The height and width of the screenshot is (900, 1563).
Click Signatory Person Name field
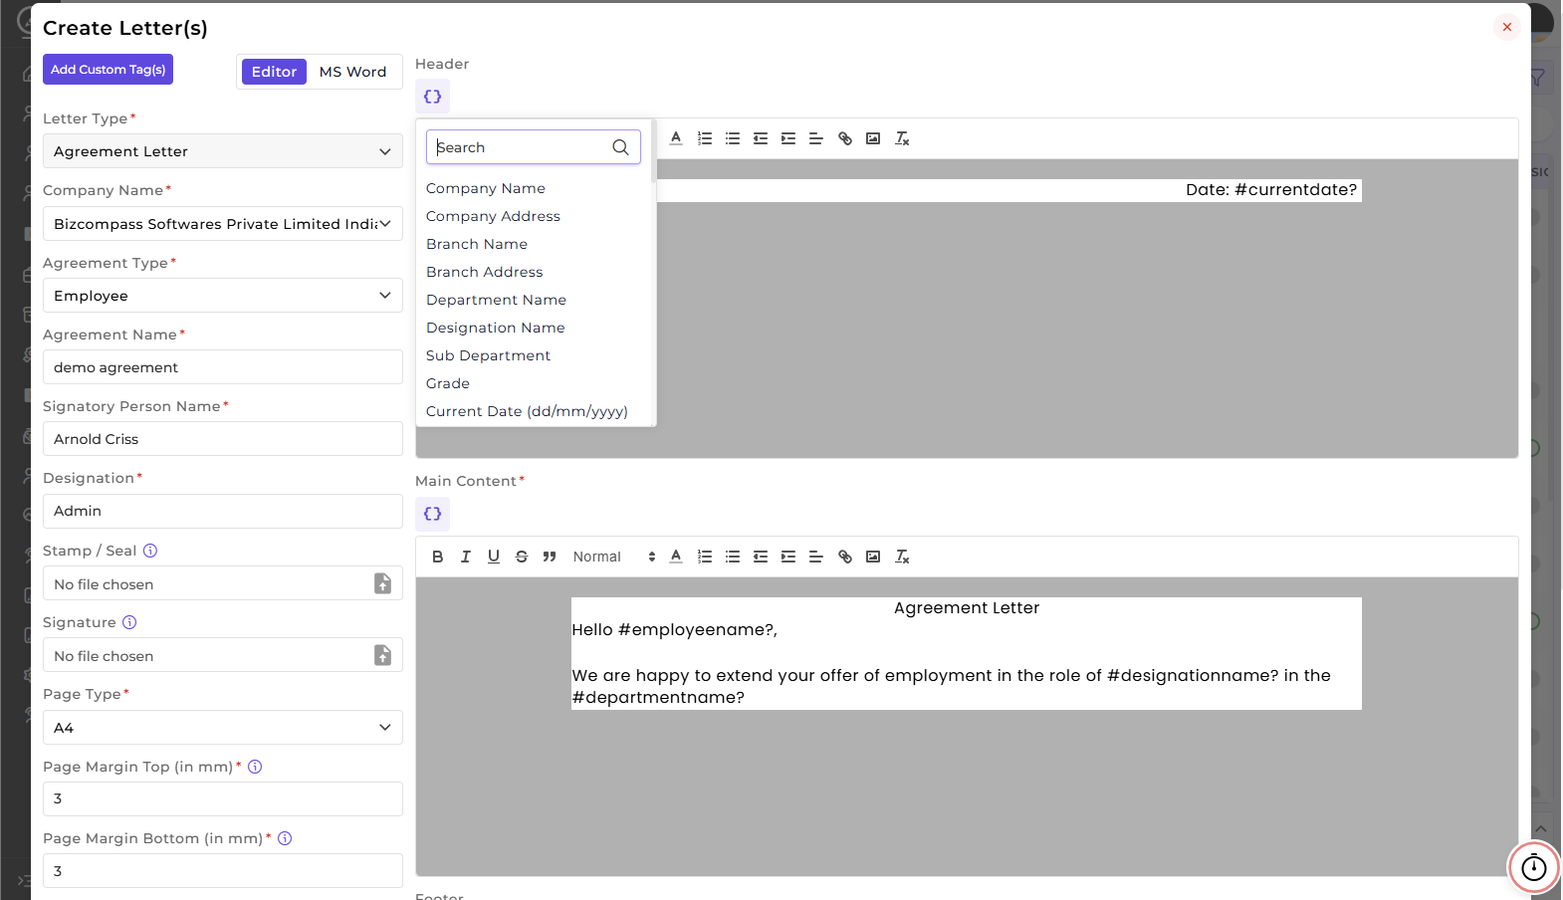pyautogui.click(x=223, y=439)
